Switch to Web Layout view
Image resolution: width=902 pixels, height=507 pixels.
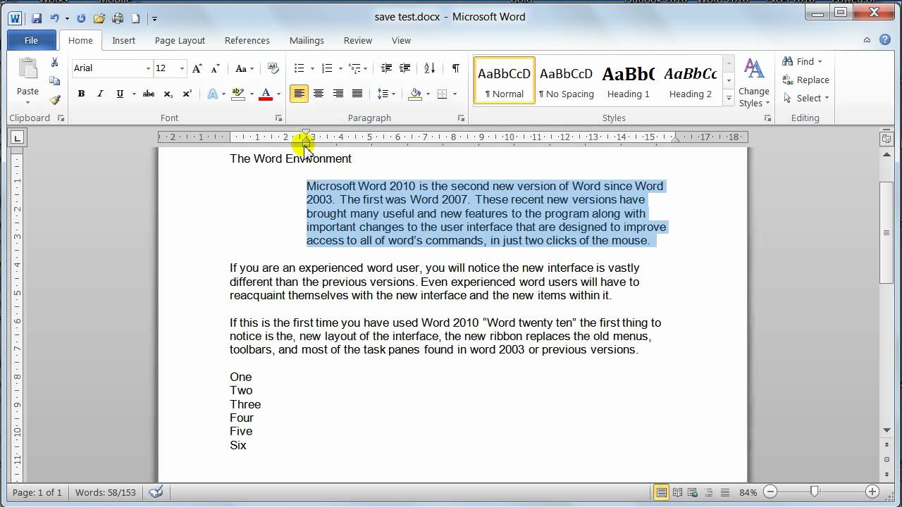tap(692, 492)
